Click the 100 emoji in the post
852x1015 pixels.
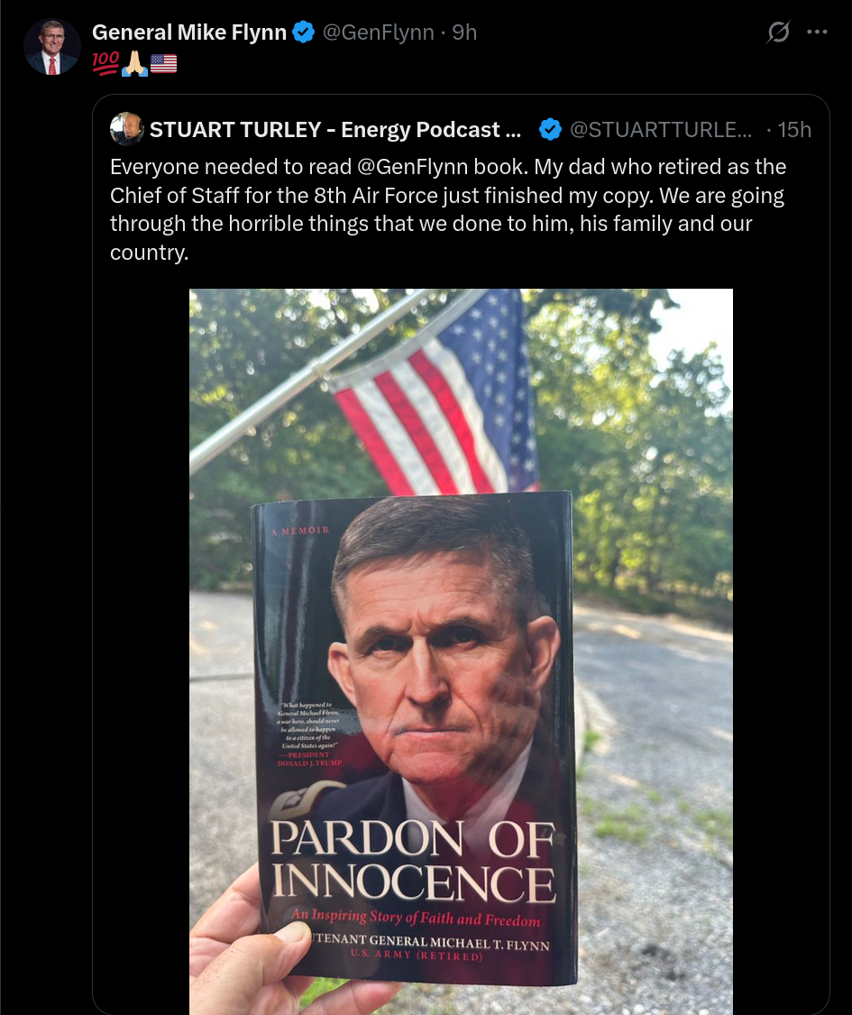click(105, 63)
